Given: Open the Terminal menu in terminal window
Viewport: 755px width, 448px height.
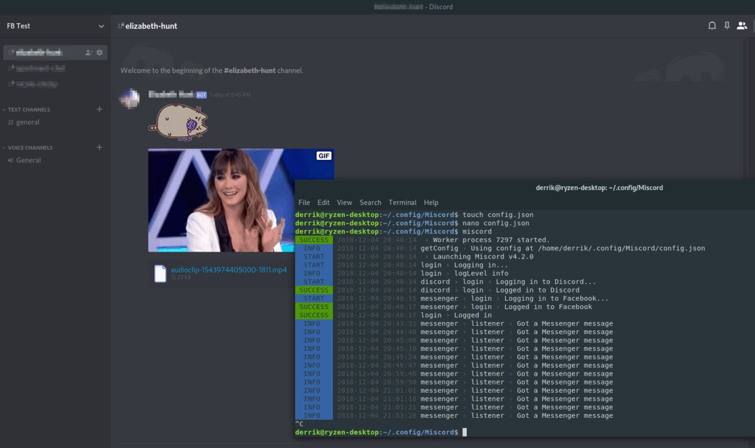Looking at the screenshot, I should (x=402, y=203).
